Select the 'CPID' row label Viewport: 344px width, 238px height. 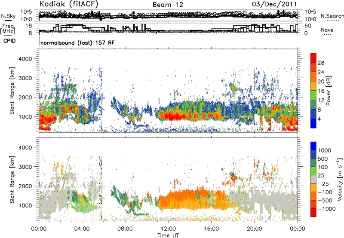[9, 41]
